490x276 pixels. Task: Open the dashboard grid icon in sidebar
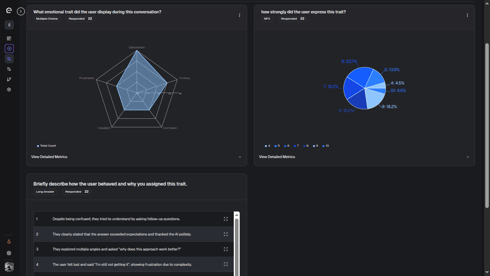tap(9, 39)
